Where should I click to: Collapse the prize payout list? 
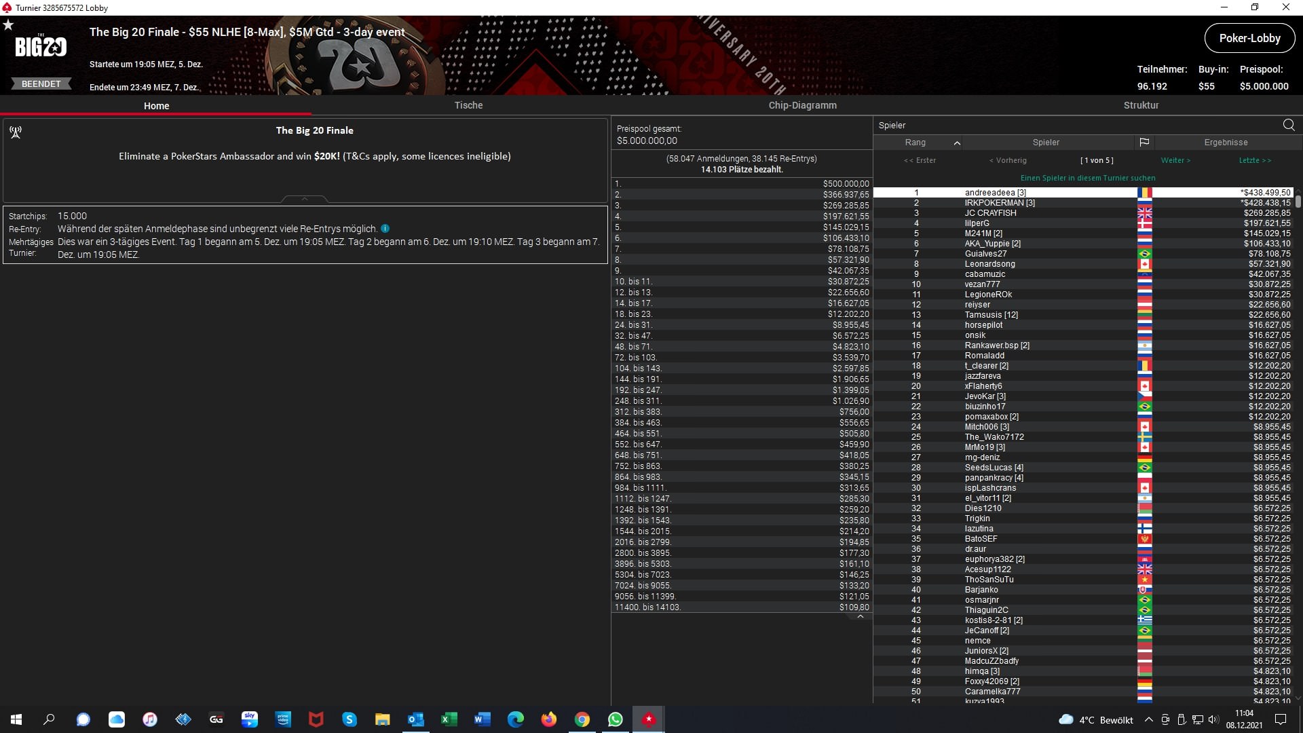860,617
